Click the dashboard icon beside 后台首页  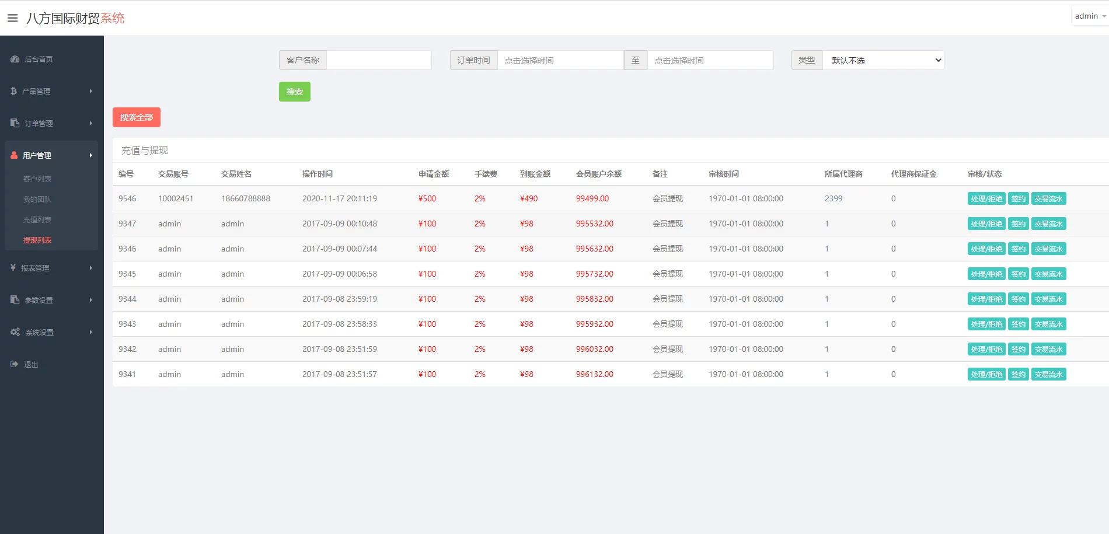tap(15, 59)
